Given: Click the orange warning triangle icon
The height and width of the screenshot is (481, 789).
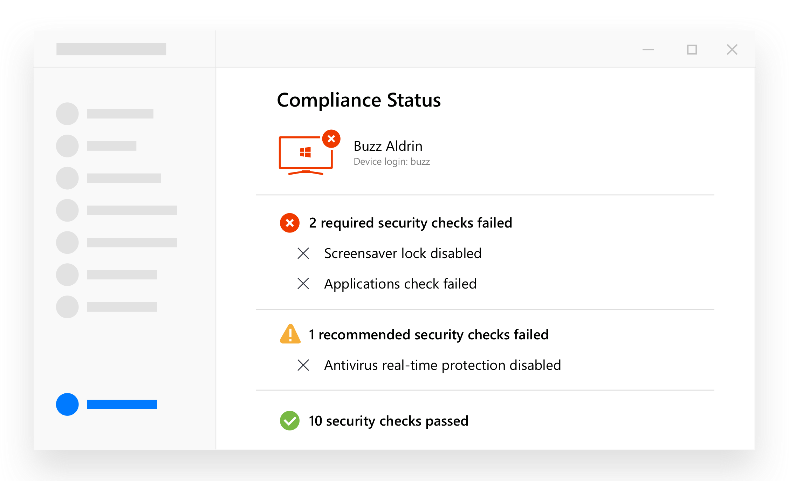Looking at the screenshot, I should (x=290, y=334).
